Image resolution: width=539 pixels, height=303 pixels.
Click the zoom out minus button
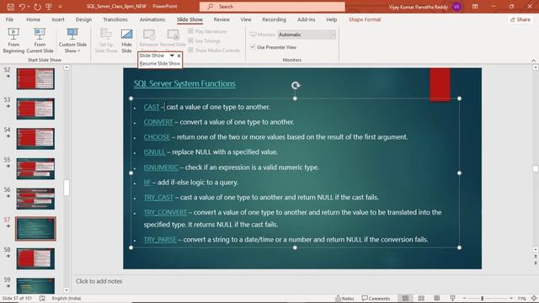point(464,298)
